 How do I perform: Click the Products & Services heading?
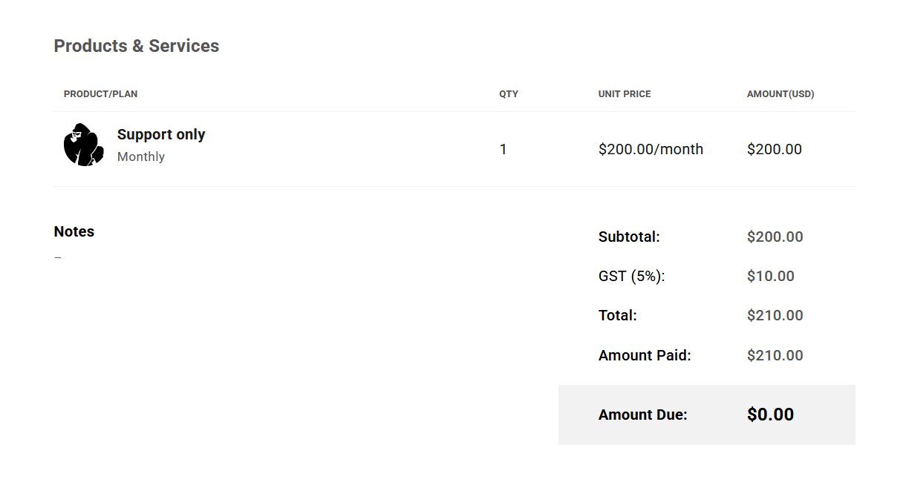coord(136,46)
